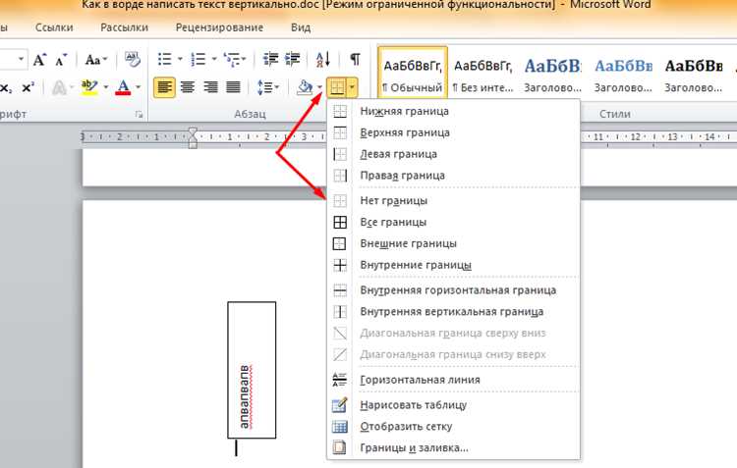Click the shading paint bucket icon
This screenshot has width=737, height=468.
click(x=305, y=87)
